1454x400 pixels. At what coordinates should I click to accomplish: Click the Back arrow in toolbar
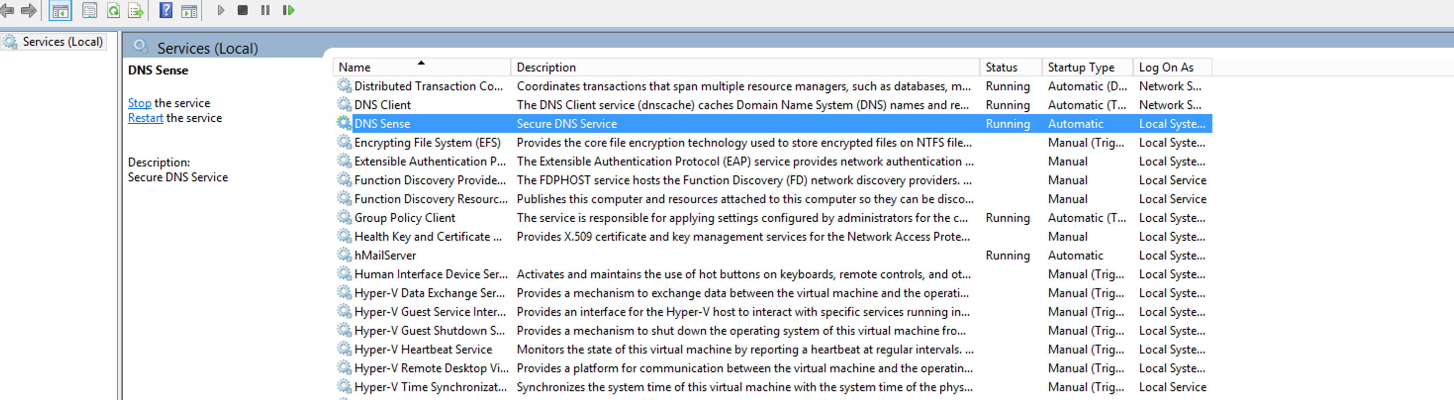6,10
